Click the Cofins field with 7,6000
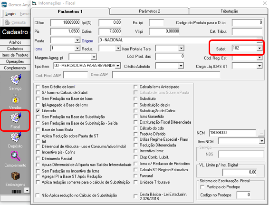Image resolution: width=269 pixels, height=205 pixels. (x=110, y=31)
